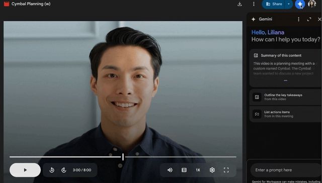Click the video progress bar playhead

(123, 157)
